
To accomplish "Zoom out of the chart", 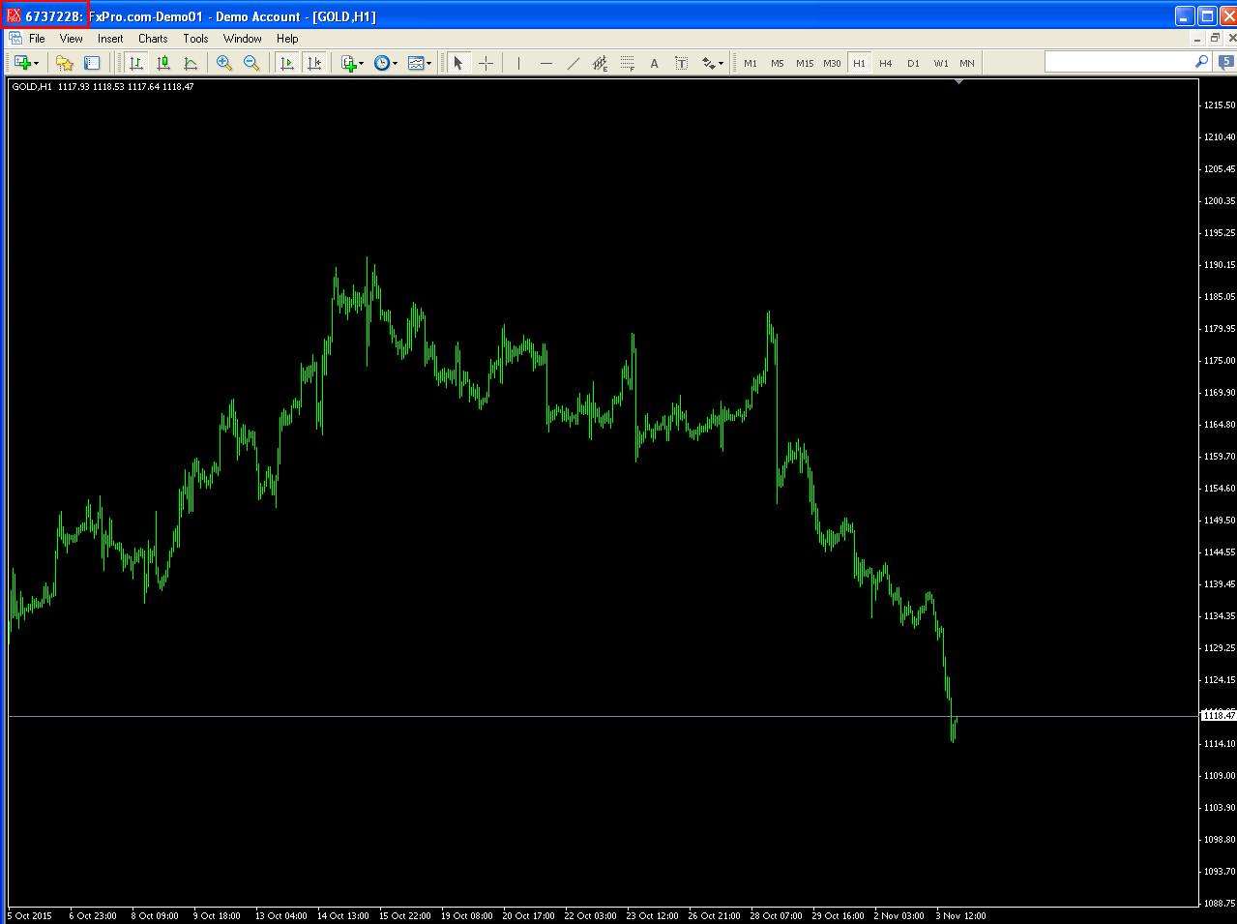I will click(x=251, y=63).
